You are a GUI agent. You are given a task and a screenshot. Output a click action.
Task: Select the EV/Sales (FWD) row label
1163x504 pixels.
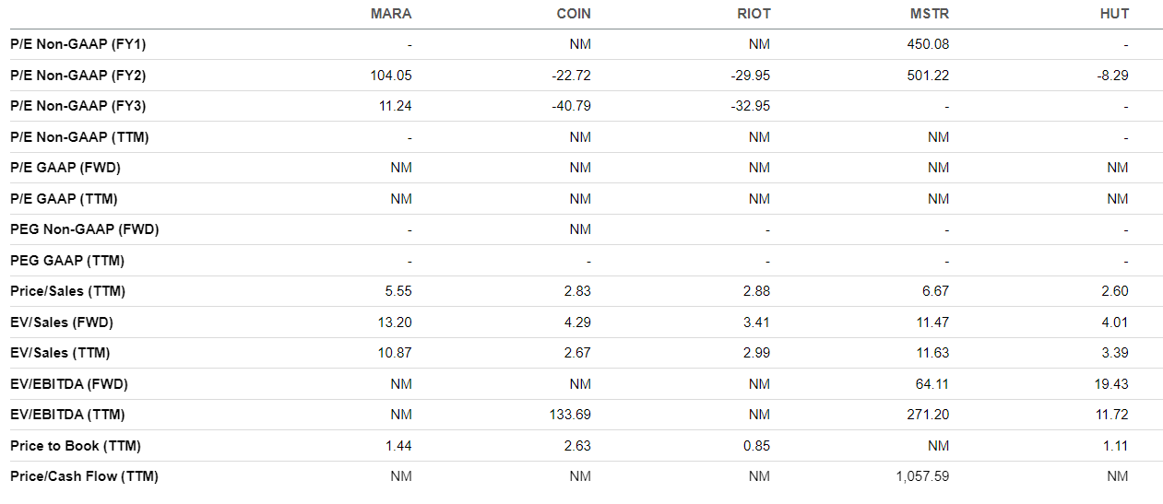[62, 322]
